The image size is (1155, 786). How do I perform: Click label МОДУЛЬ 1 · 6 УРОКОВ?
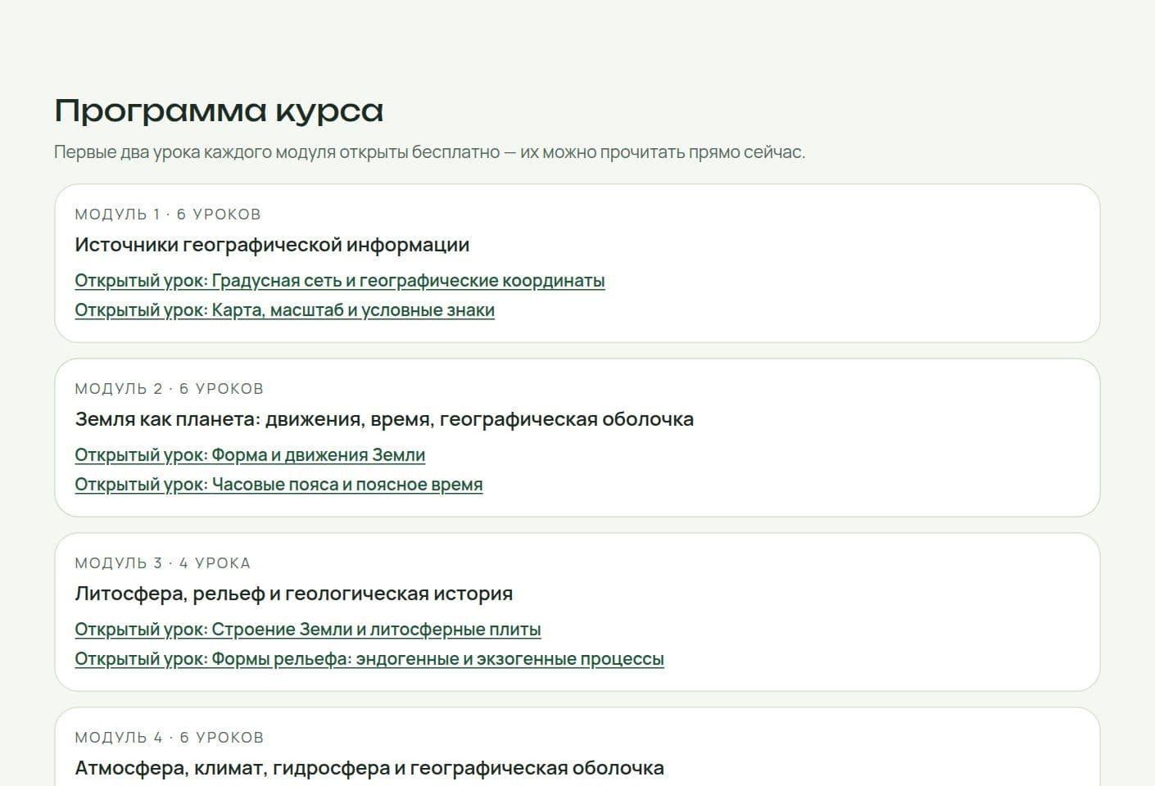[168, 215]
